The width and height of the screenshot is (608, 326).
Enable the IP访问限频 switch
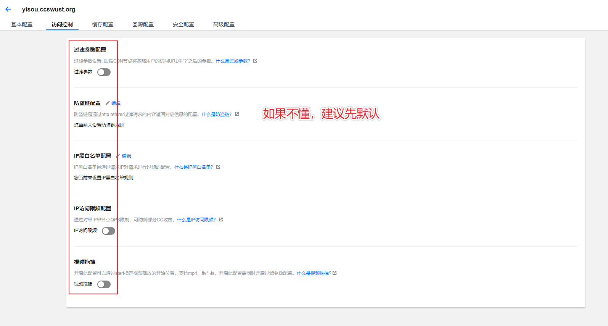pos(108,231)
